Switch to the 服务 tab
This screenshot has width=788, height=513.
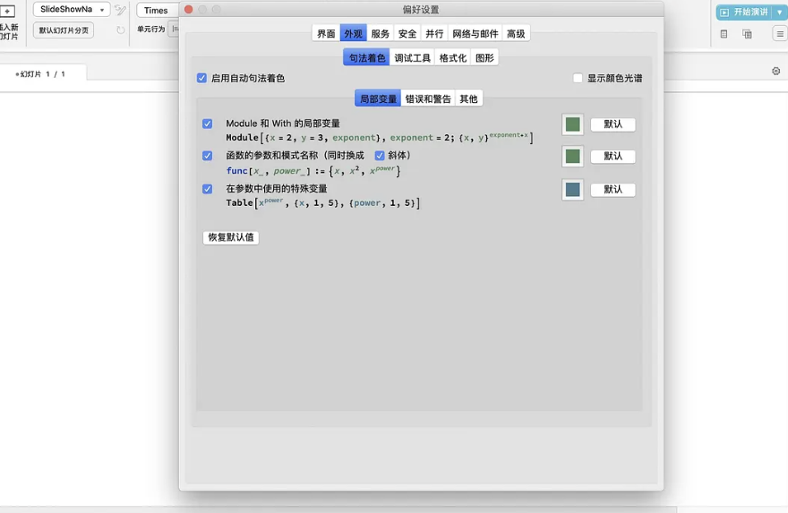click(x=381, y=34)
